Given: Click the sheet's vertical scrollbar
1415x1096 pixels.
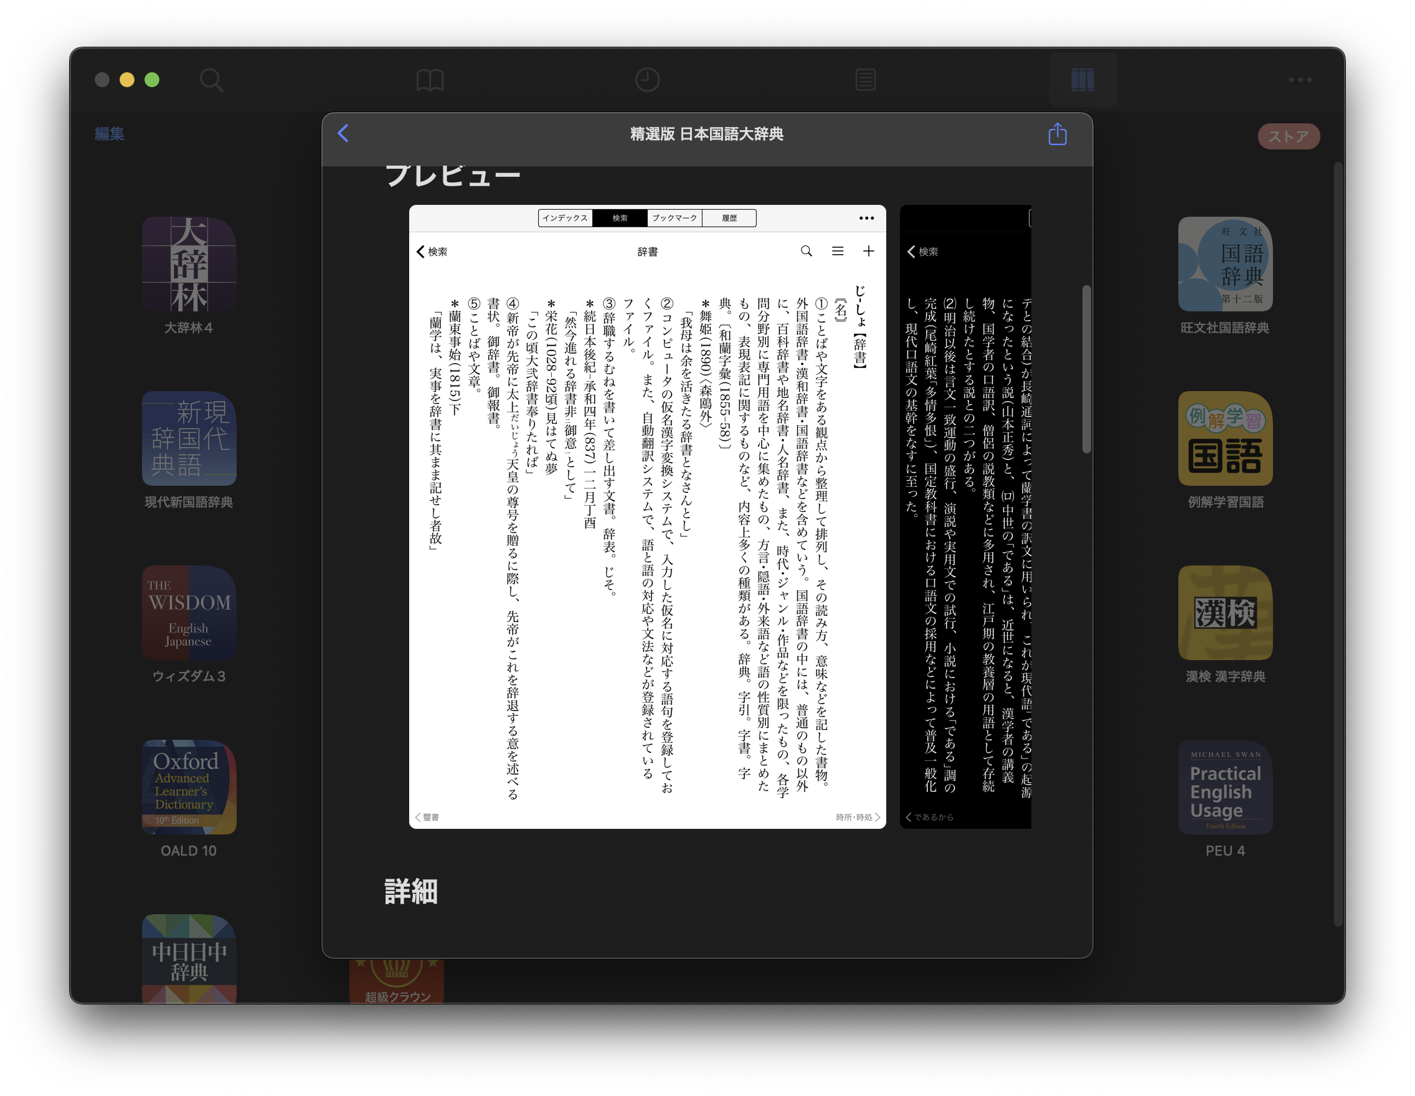Looking at the screenshot, I should pos(1087,369).
